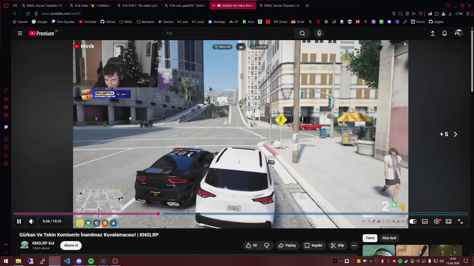This screenshot has height=266, width=474.
Task: Switch to theater mode
Action: pos(448,221)
